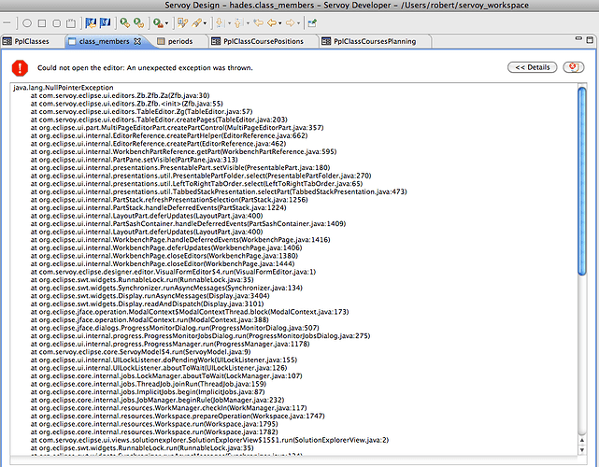
Task: Click the 'Could not open the editor' message
Action: [145, 67]
